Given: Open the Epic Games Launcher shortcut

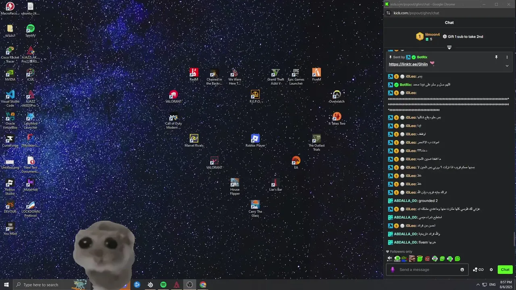Looking at the screenshot, I should coord(296,77).
